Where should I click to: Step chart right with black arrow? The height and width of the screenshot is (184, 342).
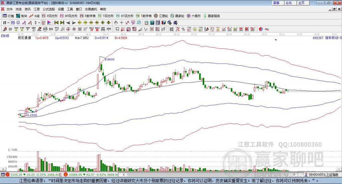pyautogui.click(x=74, y=23)
